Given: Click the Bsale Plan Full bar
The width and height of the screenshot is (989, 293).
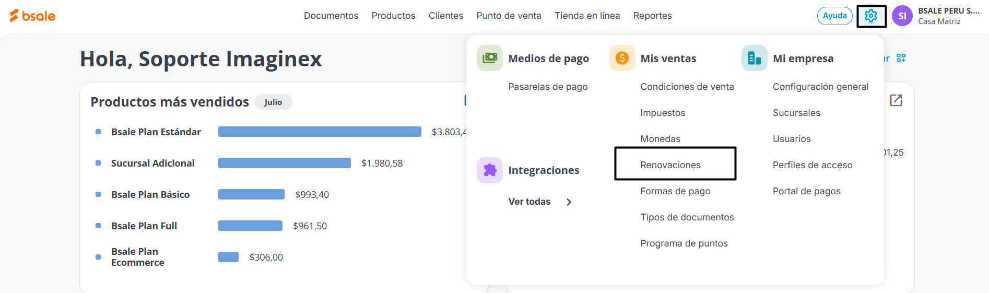Looking at the screenshot, I should 250,226.
